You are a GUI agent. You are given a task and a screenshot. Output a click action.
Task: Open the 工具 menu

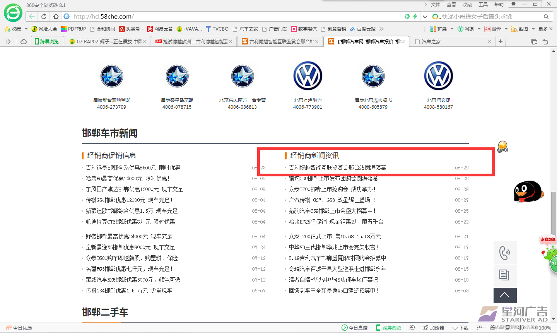coord(483,5)
